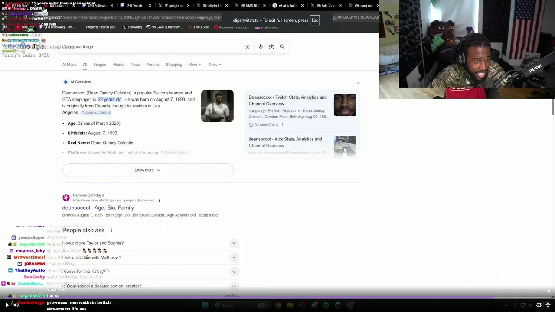Open the X 'Following' bookmark
555x312 pixels.
tap(131, 27)
